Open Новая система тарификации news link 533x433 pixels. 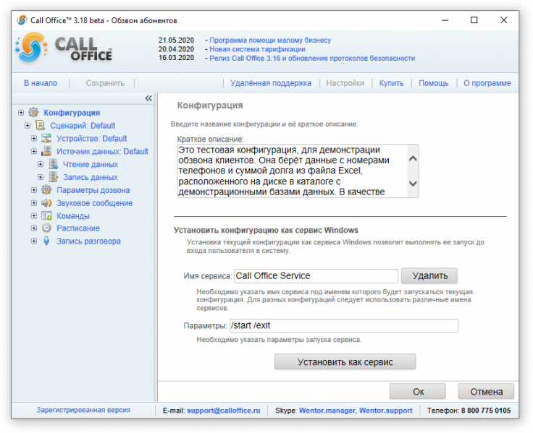(x=257, y=49)
